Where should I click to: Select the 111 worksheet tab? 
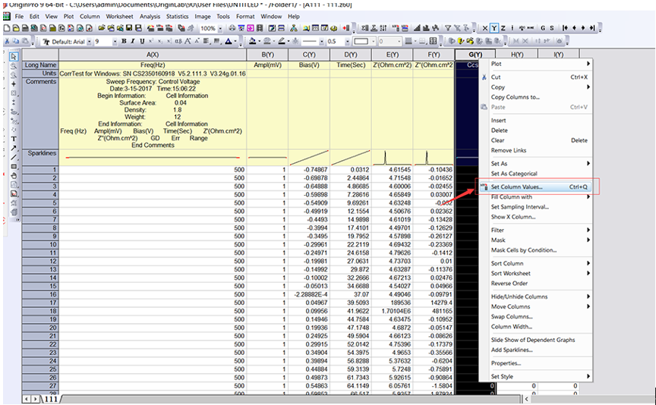(51, 399)
